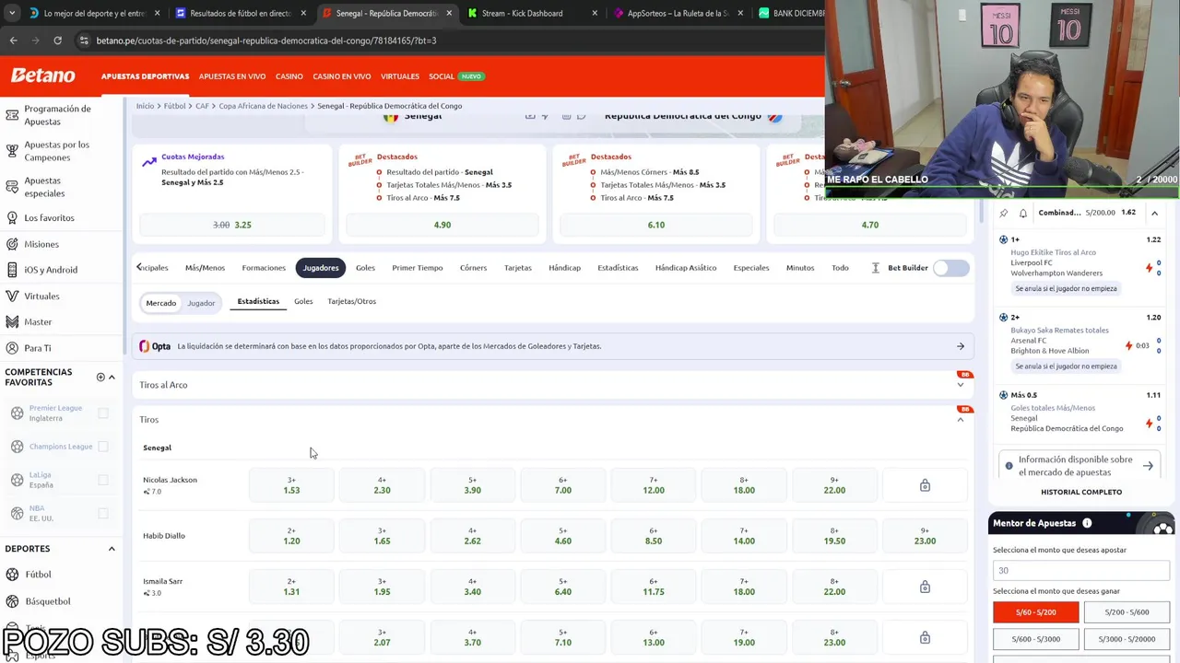Image resolution: width=1180 pixels, height=663 pixels.
Task: Open Casino en Vivo in top menu
Action: pyautogui.click(x=342, y=76)
